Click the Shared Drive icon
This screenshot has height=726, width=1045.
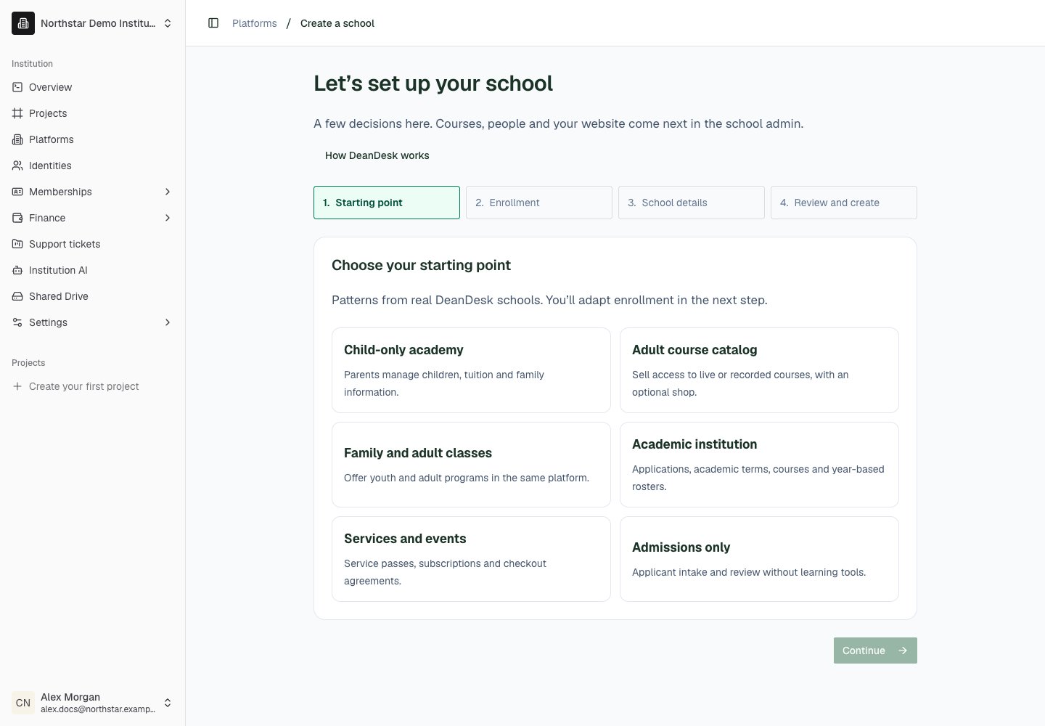click(x=17, y=296)
